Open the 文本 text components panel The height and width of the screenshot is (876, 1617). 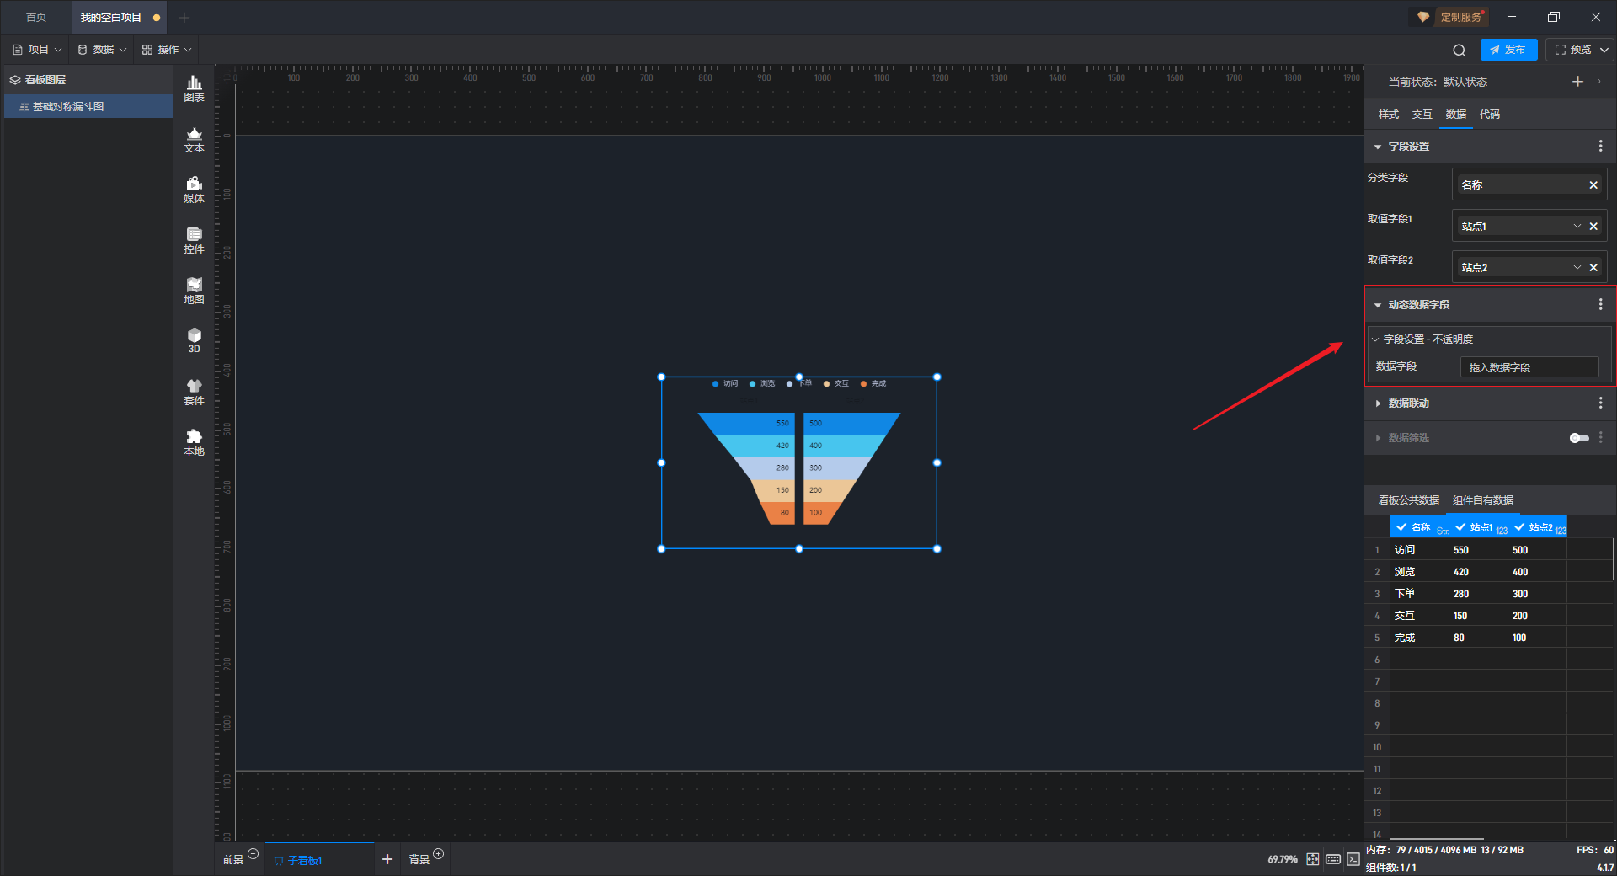point(194,139)
